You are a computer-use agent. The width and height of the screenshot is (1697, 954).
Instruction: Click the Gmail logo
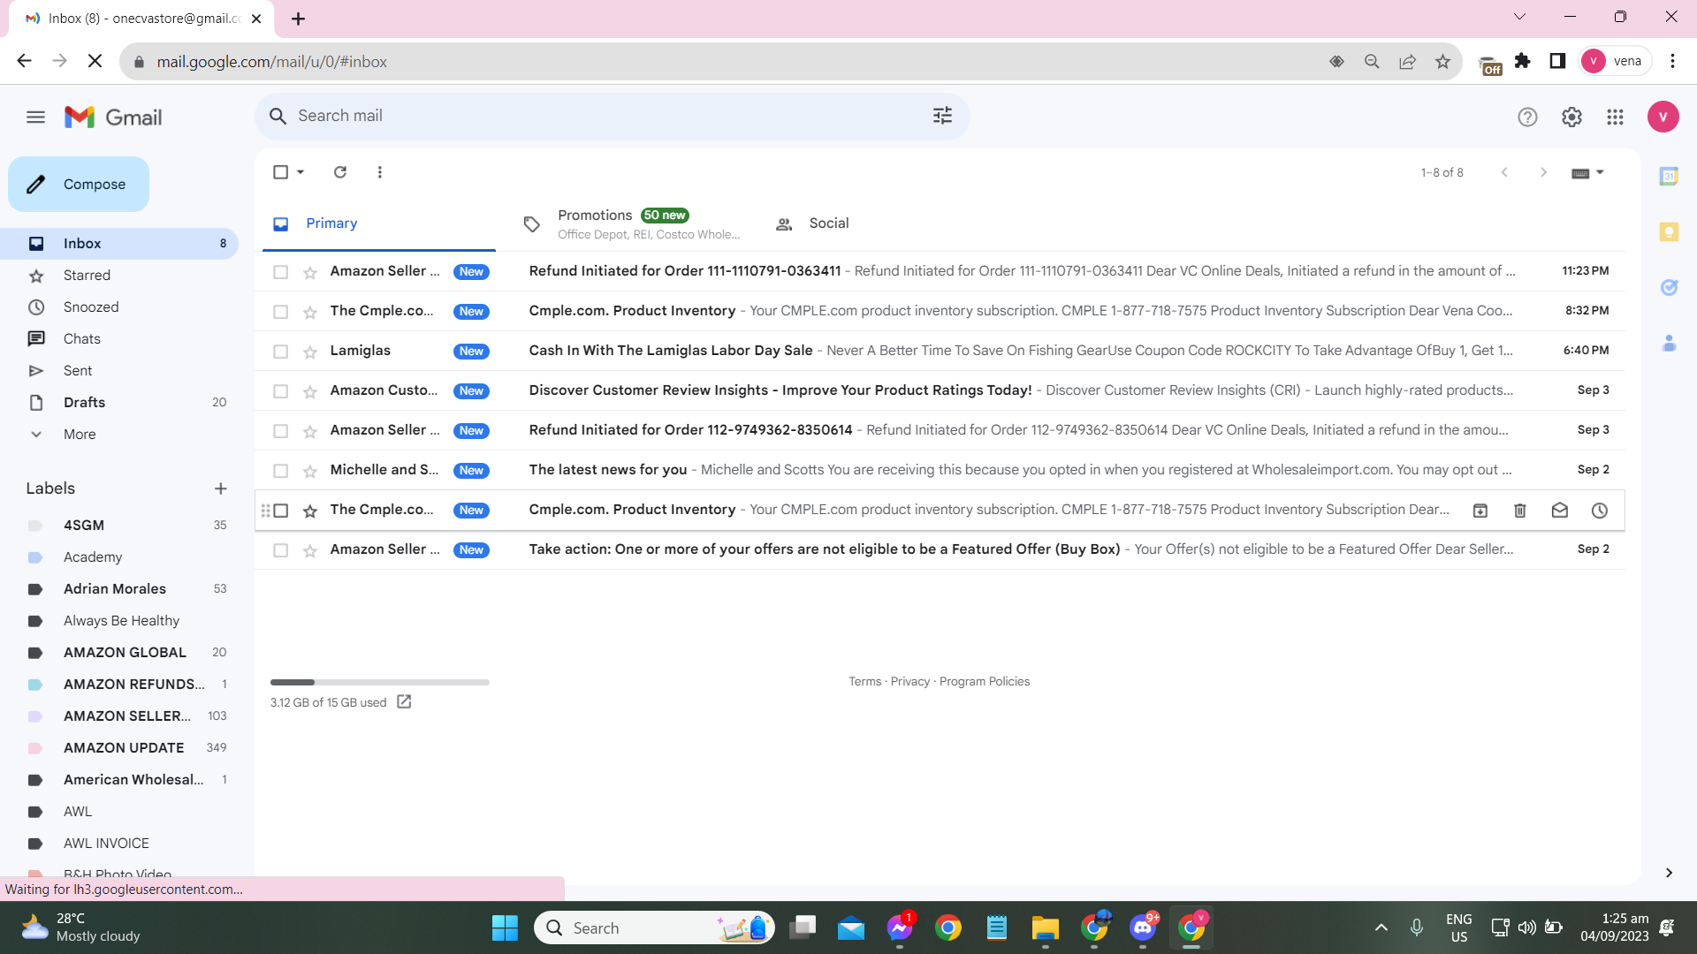(x=113, y=117)
